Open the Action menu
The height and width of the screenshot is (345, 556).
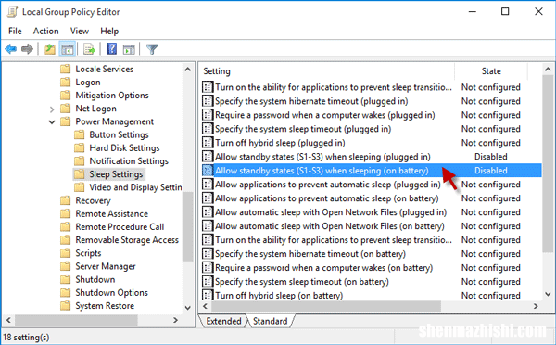pos(45,32)
